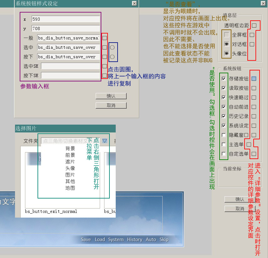The height and width of the screenshot is (258, 268).
Task: Open 系统设定 detail settings box
Action: pos(254,126)
